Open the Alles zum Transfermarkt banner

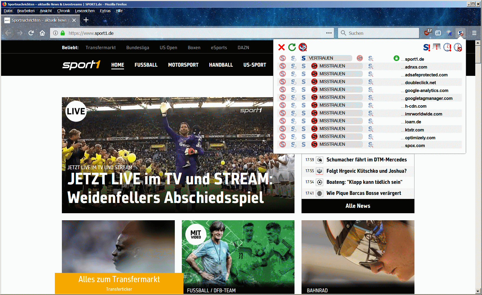(x=119, y=283)
